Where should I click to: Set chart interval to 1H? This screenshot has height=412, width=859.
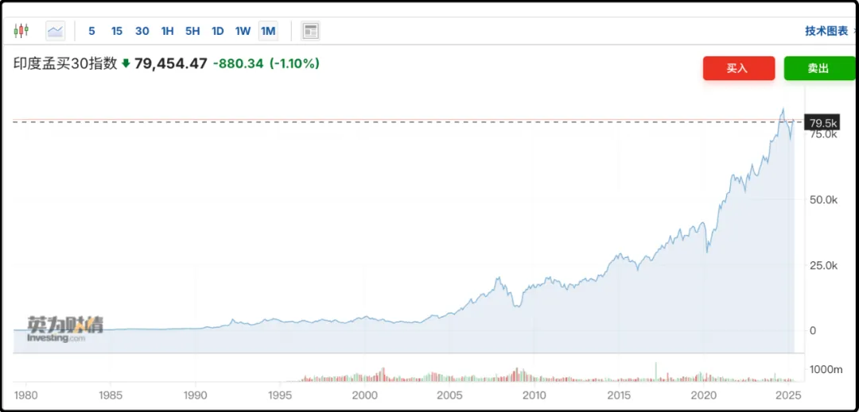click(x=167, y=31)
